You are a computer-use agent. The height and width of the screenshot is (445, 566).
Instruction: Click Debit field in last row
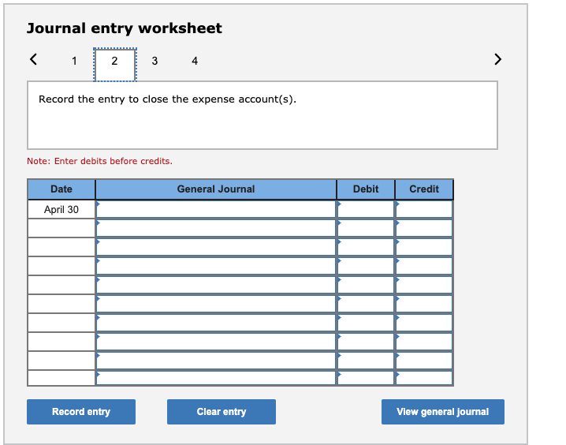pyautogui.click(x=366, y=378)
